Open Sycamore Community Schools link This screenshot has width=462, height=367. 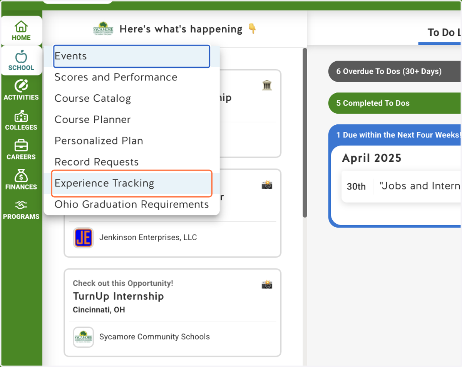click(x=154, y=337)
